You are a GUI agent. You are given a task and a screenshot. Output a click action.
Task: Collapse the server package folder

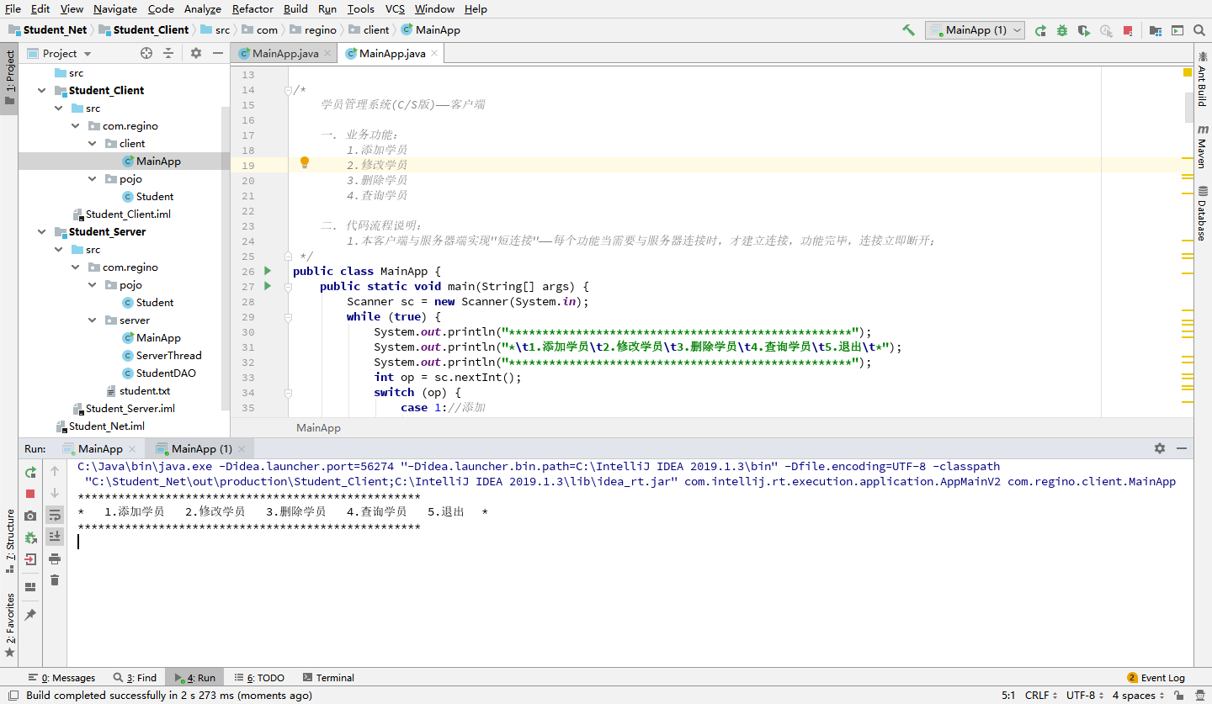click(93, 320)
